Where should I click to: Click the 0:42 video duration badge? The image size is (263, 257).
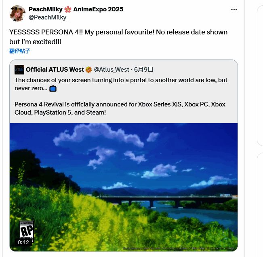coord(23,242)
